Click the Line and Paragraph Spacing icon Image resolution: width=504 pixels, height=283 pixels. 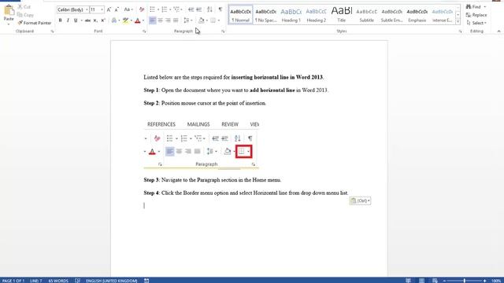point(186,20)
